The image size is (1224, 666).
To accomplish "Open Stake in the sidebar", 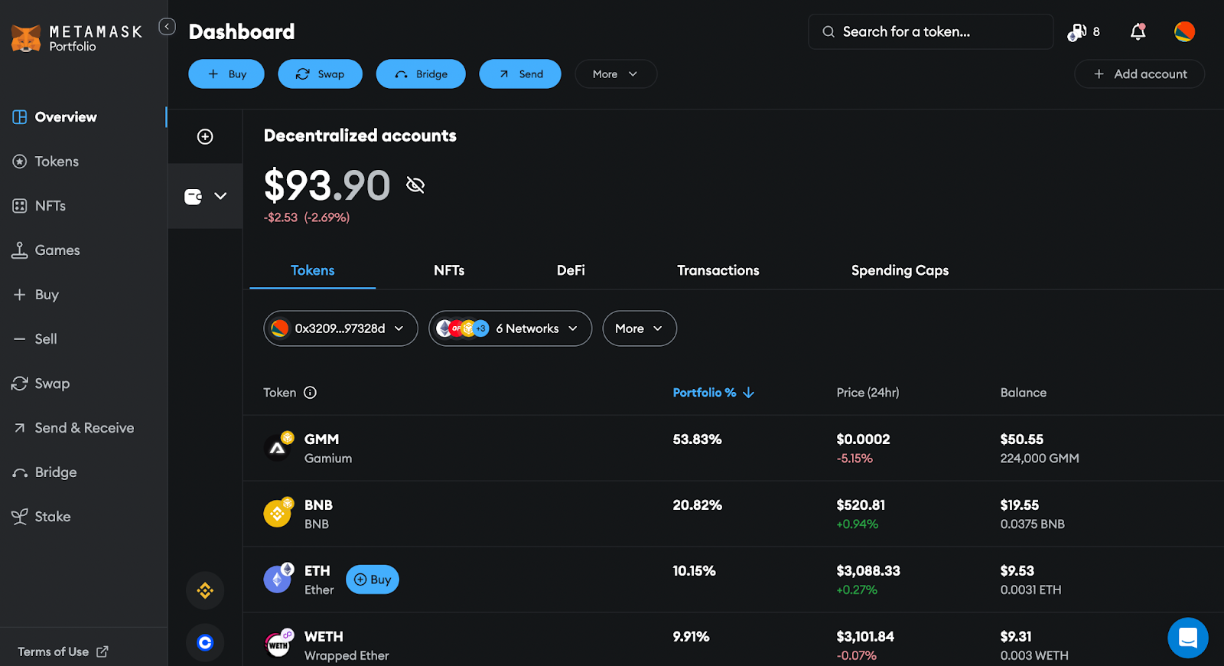I will pyautogui.click(x=53, y=517).
